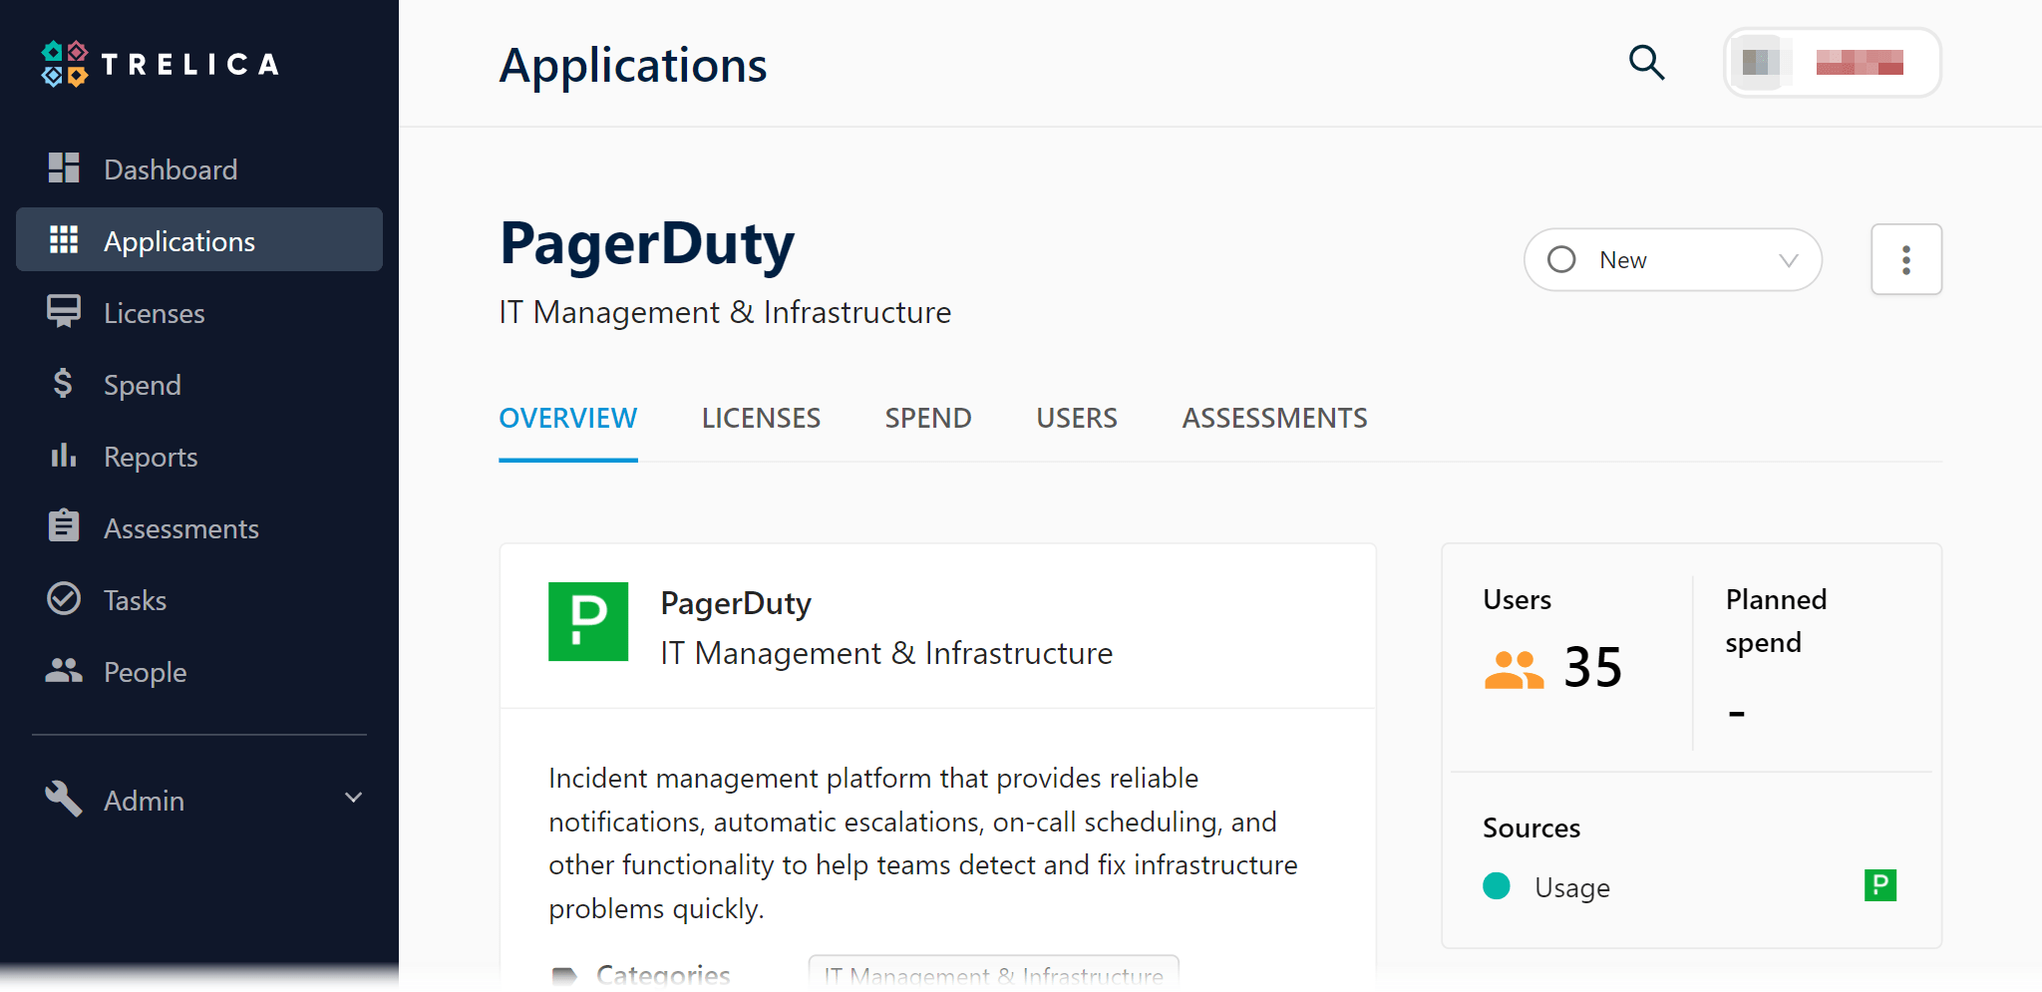This screenshot has width=2042, height=992.
Task: Expand the Admin section chevron
Action: point(352,798)
